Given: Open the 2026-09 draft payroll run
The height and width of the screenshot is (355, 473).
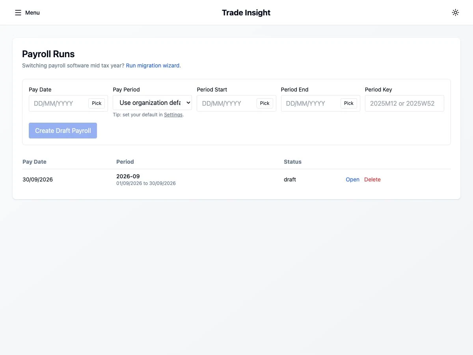Looking at the screenshot, I should coord(352,179).
